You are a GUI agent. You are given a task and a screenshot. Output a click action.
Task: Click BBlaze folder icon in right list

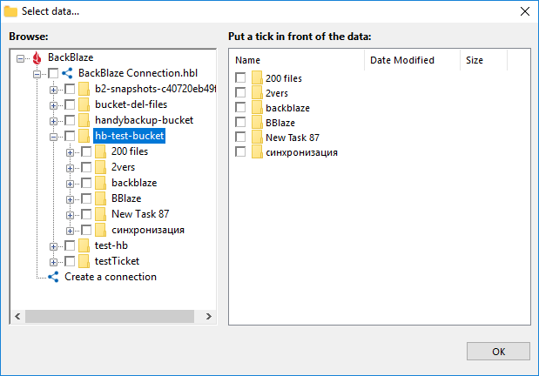coord(257,123)
